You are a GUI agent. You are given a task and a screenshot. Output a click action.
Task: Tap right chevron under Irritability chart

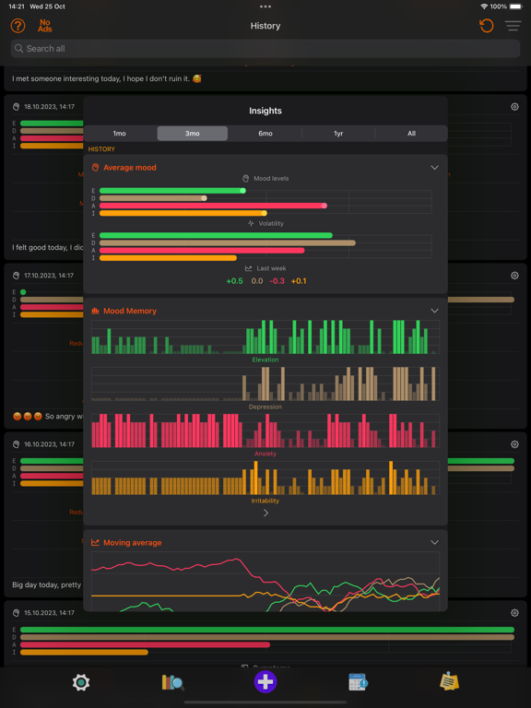point(265,513)
